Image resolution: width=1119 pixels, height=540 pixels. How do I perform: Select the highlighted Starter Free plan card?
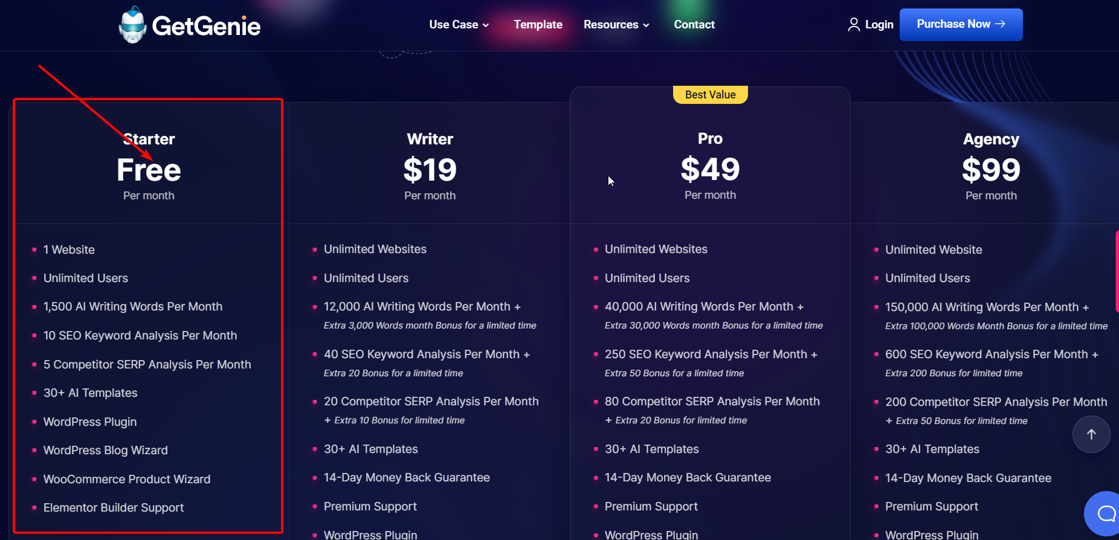click(148, 169)
